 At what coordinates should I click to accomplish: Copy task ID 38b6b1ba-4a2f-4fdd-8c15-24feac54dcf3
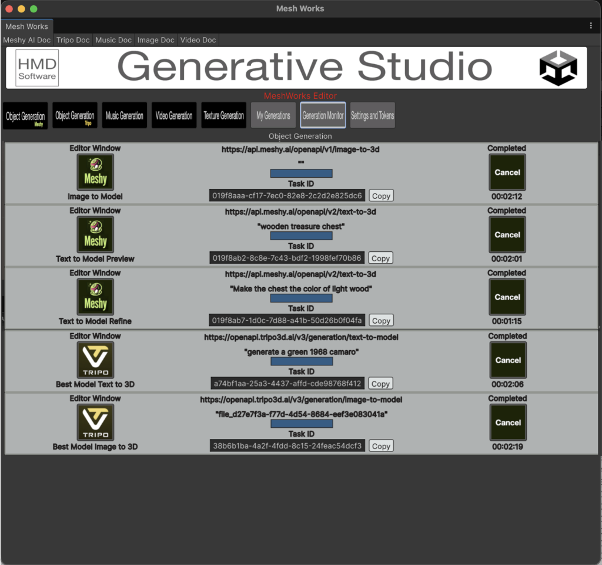tap(381, 446)
